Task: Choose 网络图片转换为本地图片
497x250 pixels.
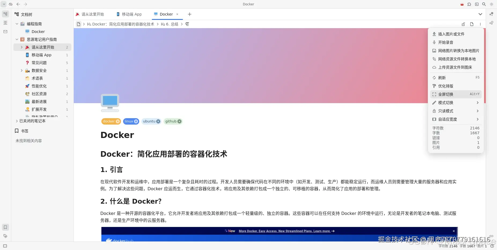Action: 456,51
